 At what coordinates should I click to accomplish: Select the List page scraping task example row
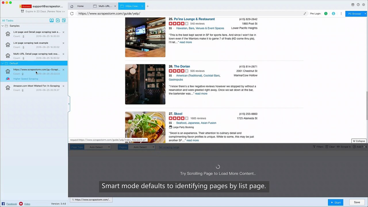34,45
